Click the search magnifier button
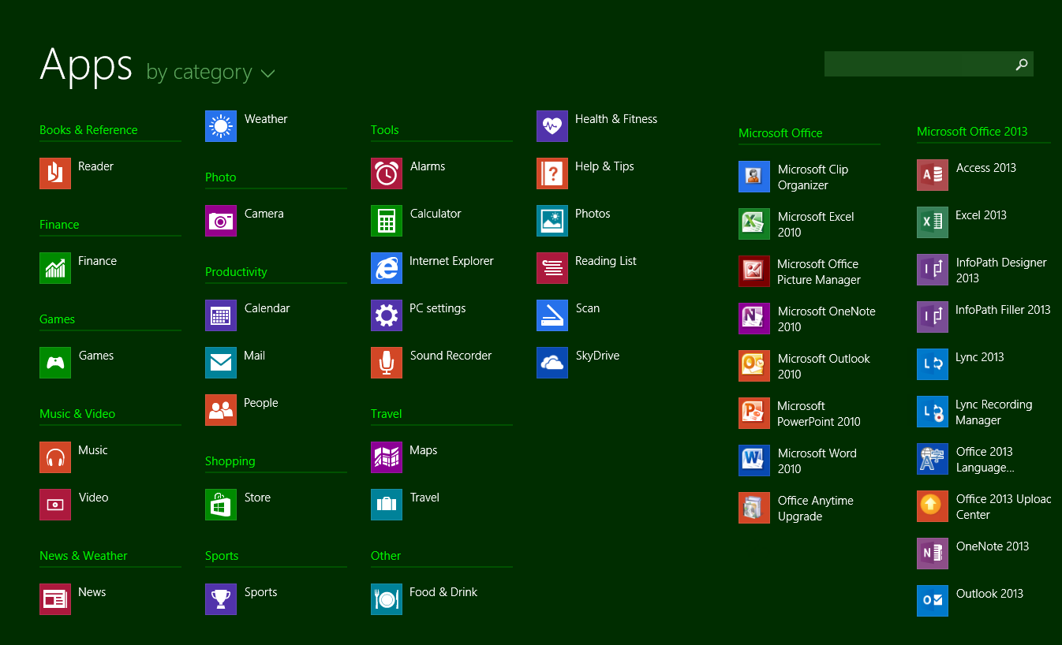Viewport: 1062px width, 645px height. [x=1022, y=64]
